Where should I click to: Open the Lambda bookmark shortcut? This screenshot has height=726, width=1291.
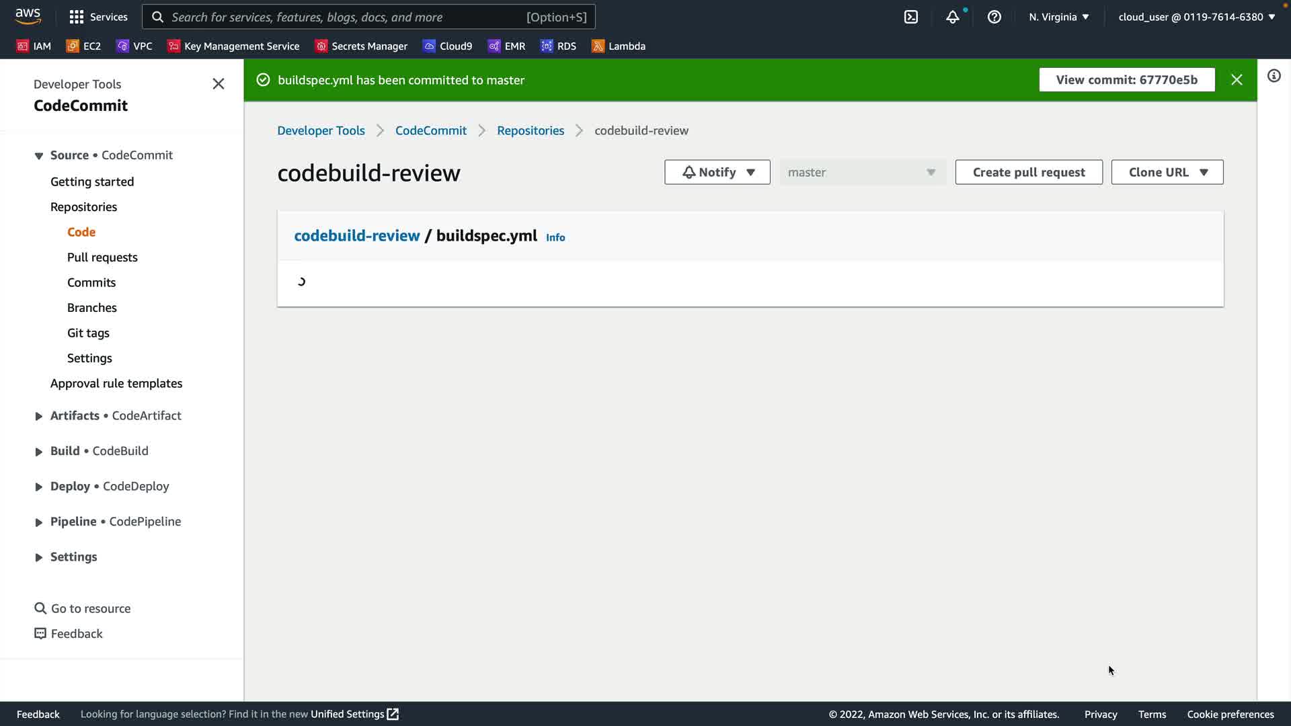click(618, 46)
